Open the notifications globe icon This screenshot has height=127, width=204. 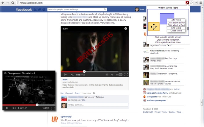click(x=44, y=10)
